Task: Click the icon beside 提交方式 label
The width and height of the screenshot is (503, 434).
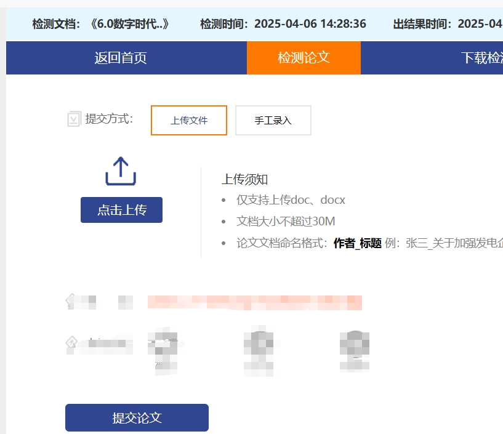Action: pyautogui.click(x=74, y=119)
